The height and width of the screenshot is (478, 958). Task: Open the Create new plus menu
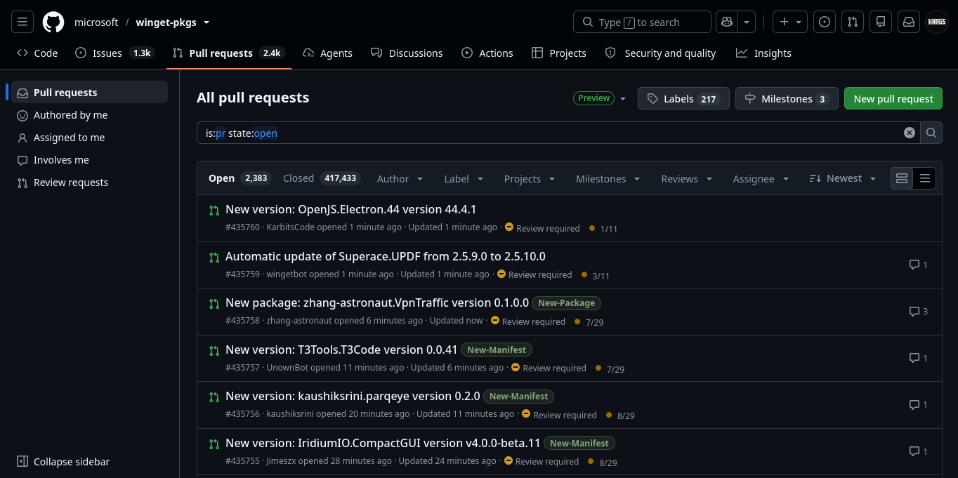click(x=790, y=22)
